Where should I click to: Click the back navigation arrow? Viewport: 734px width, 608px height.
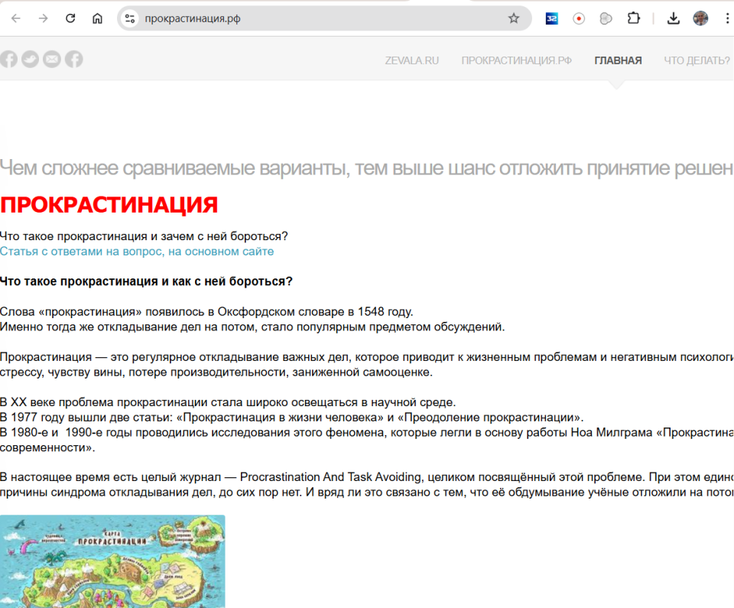(15, 18)
